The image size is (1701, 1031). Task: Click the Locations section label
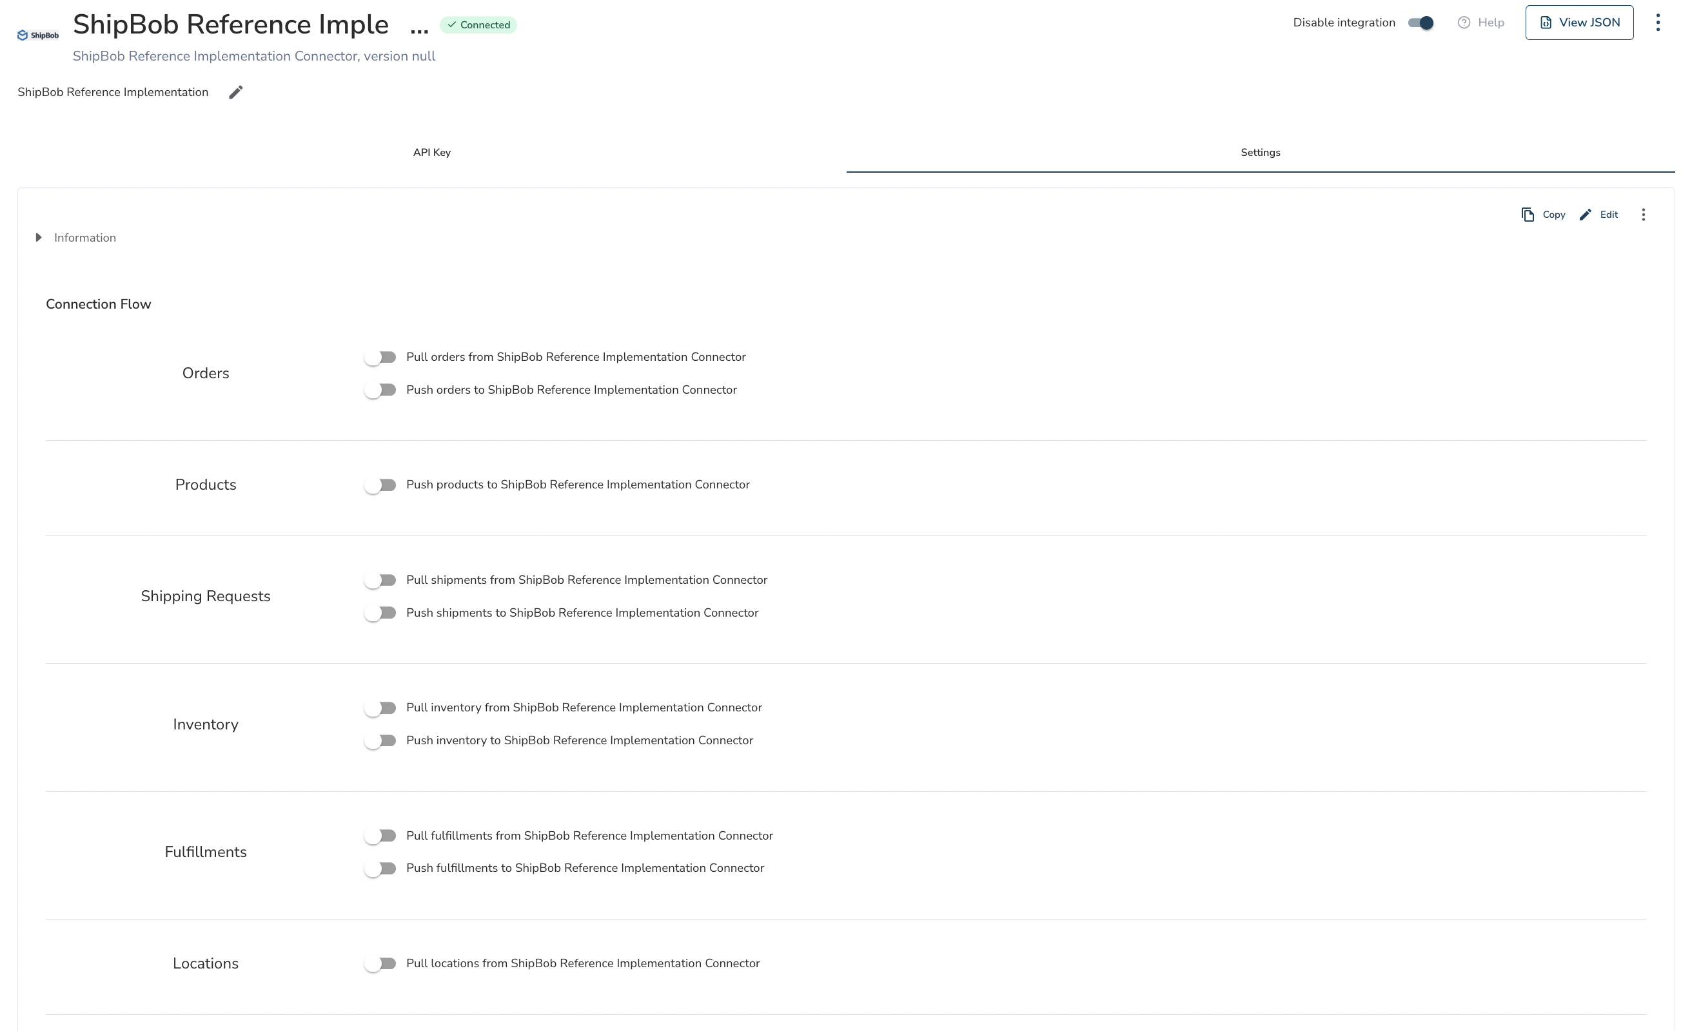pos(206,963)
